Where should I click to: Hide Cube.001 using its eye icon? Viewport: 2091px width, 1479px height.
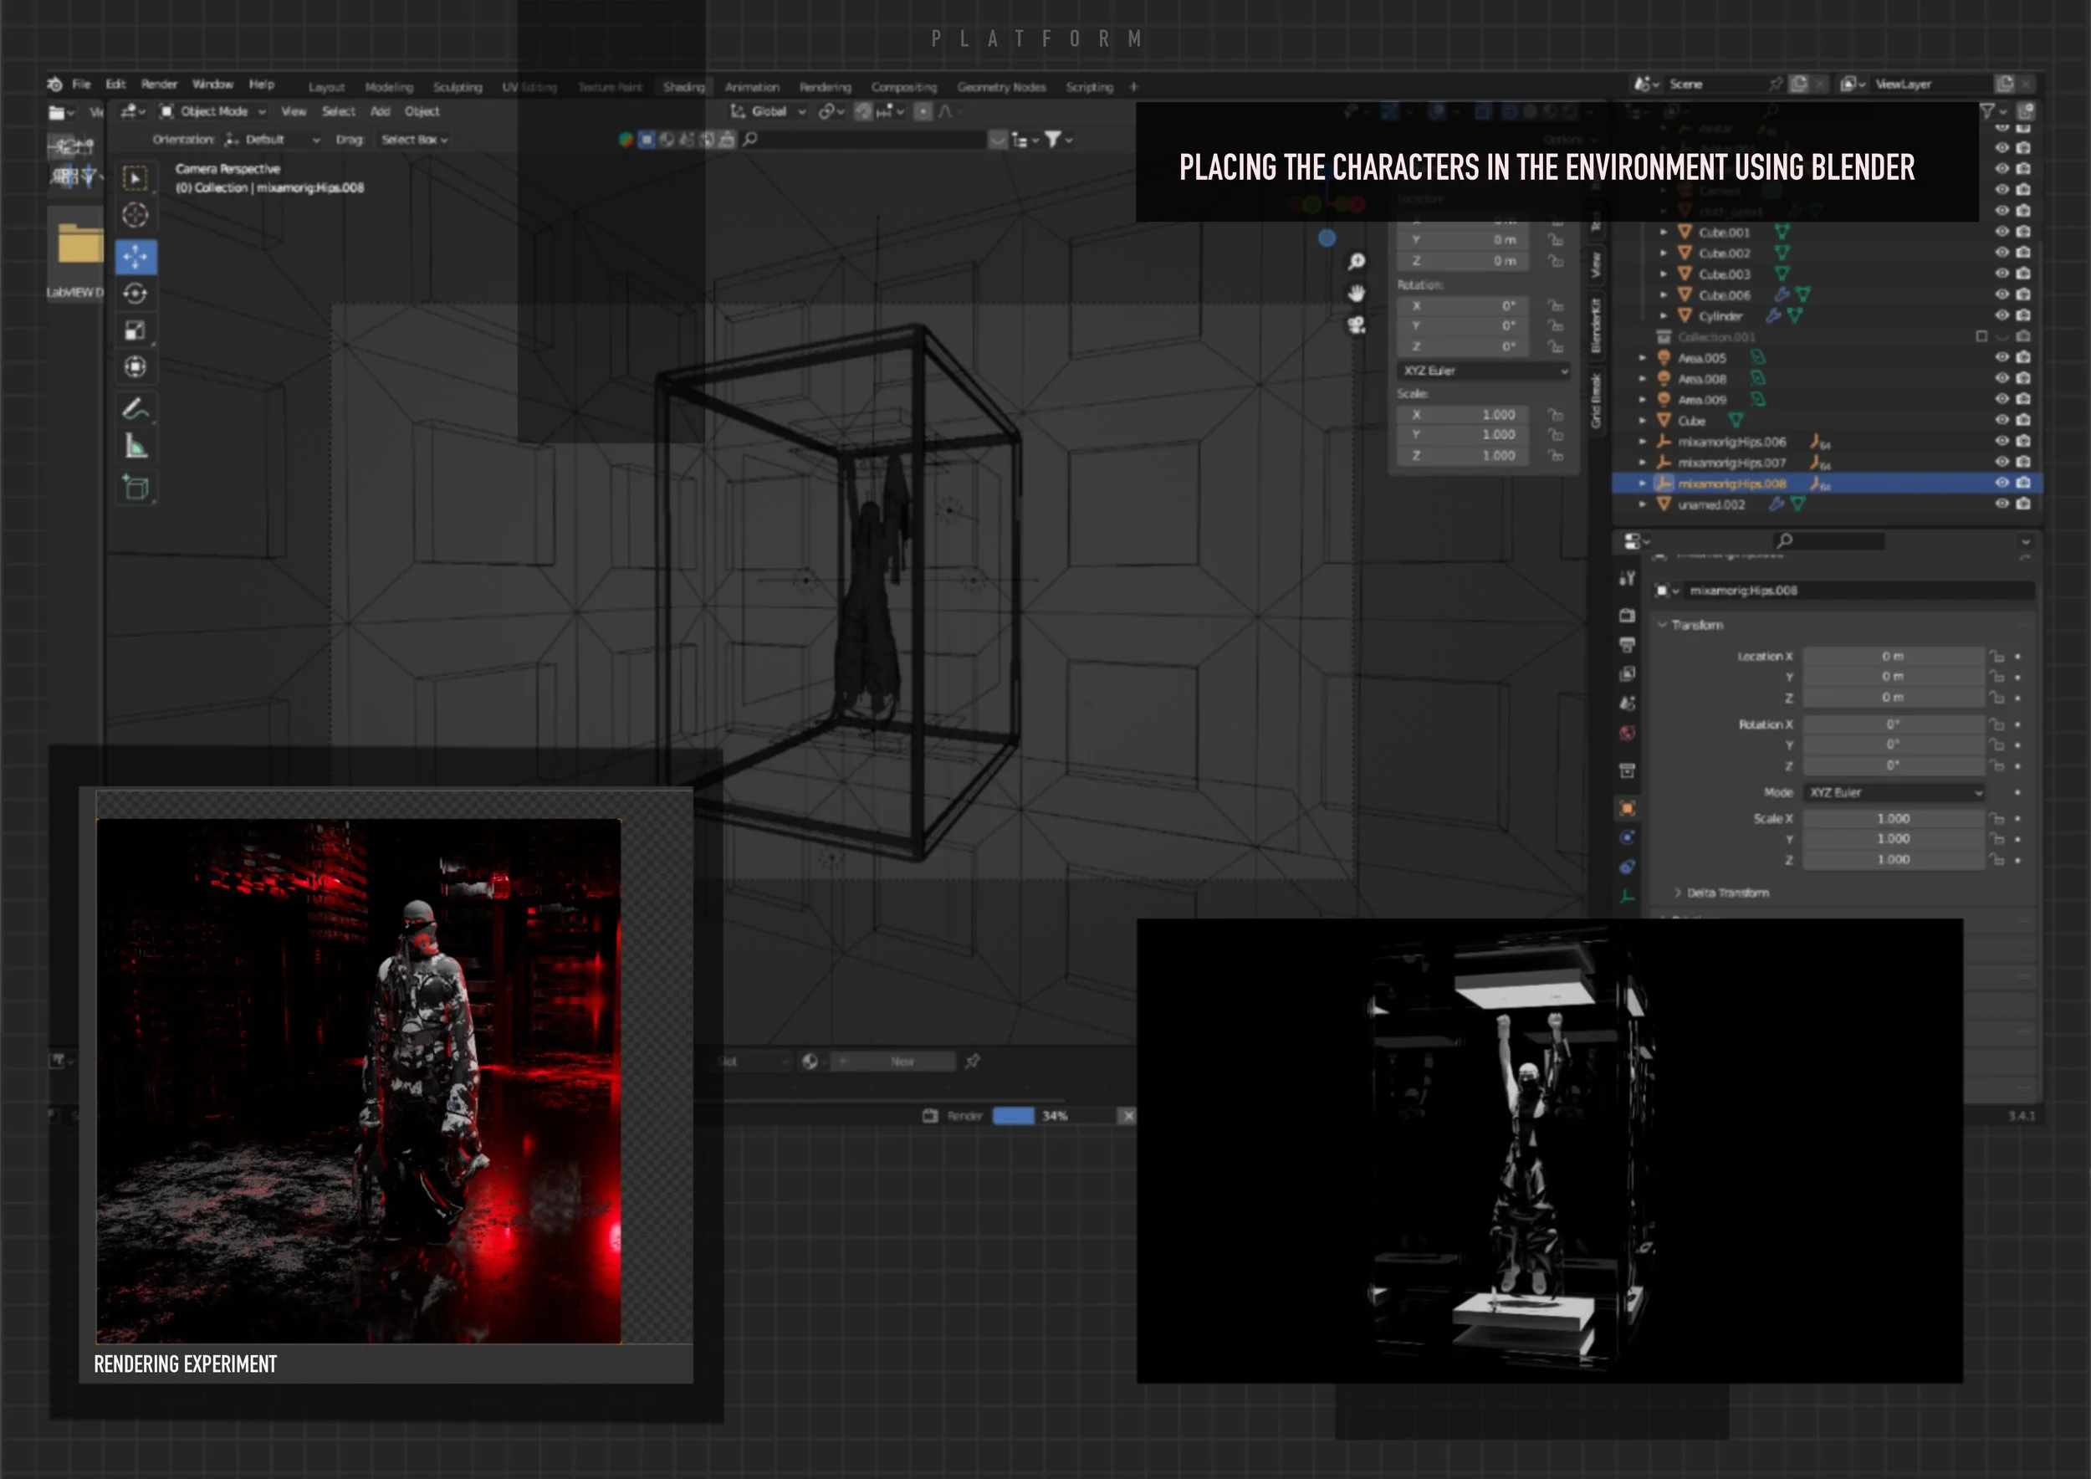(x=2002, y=232)
